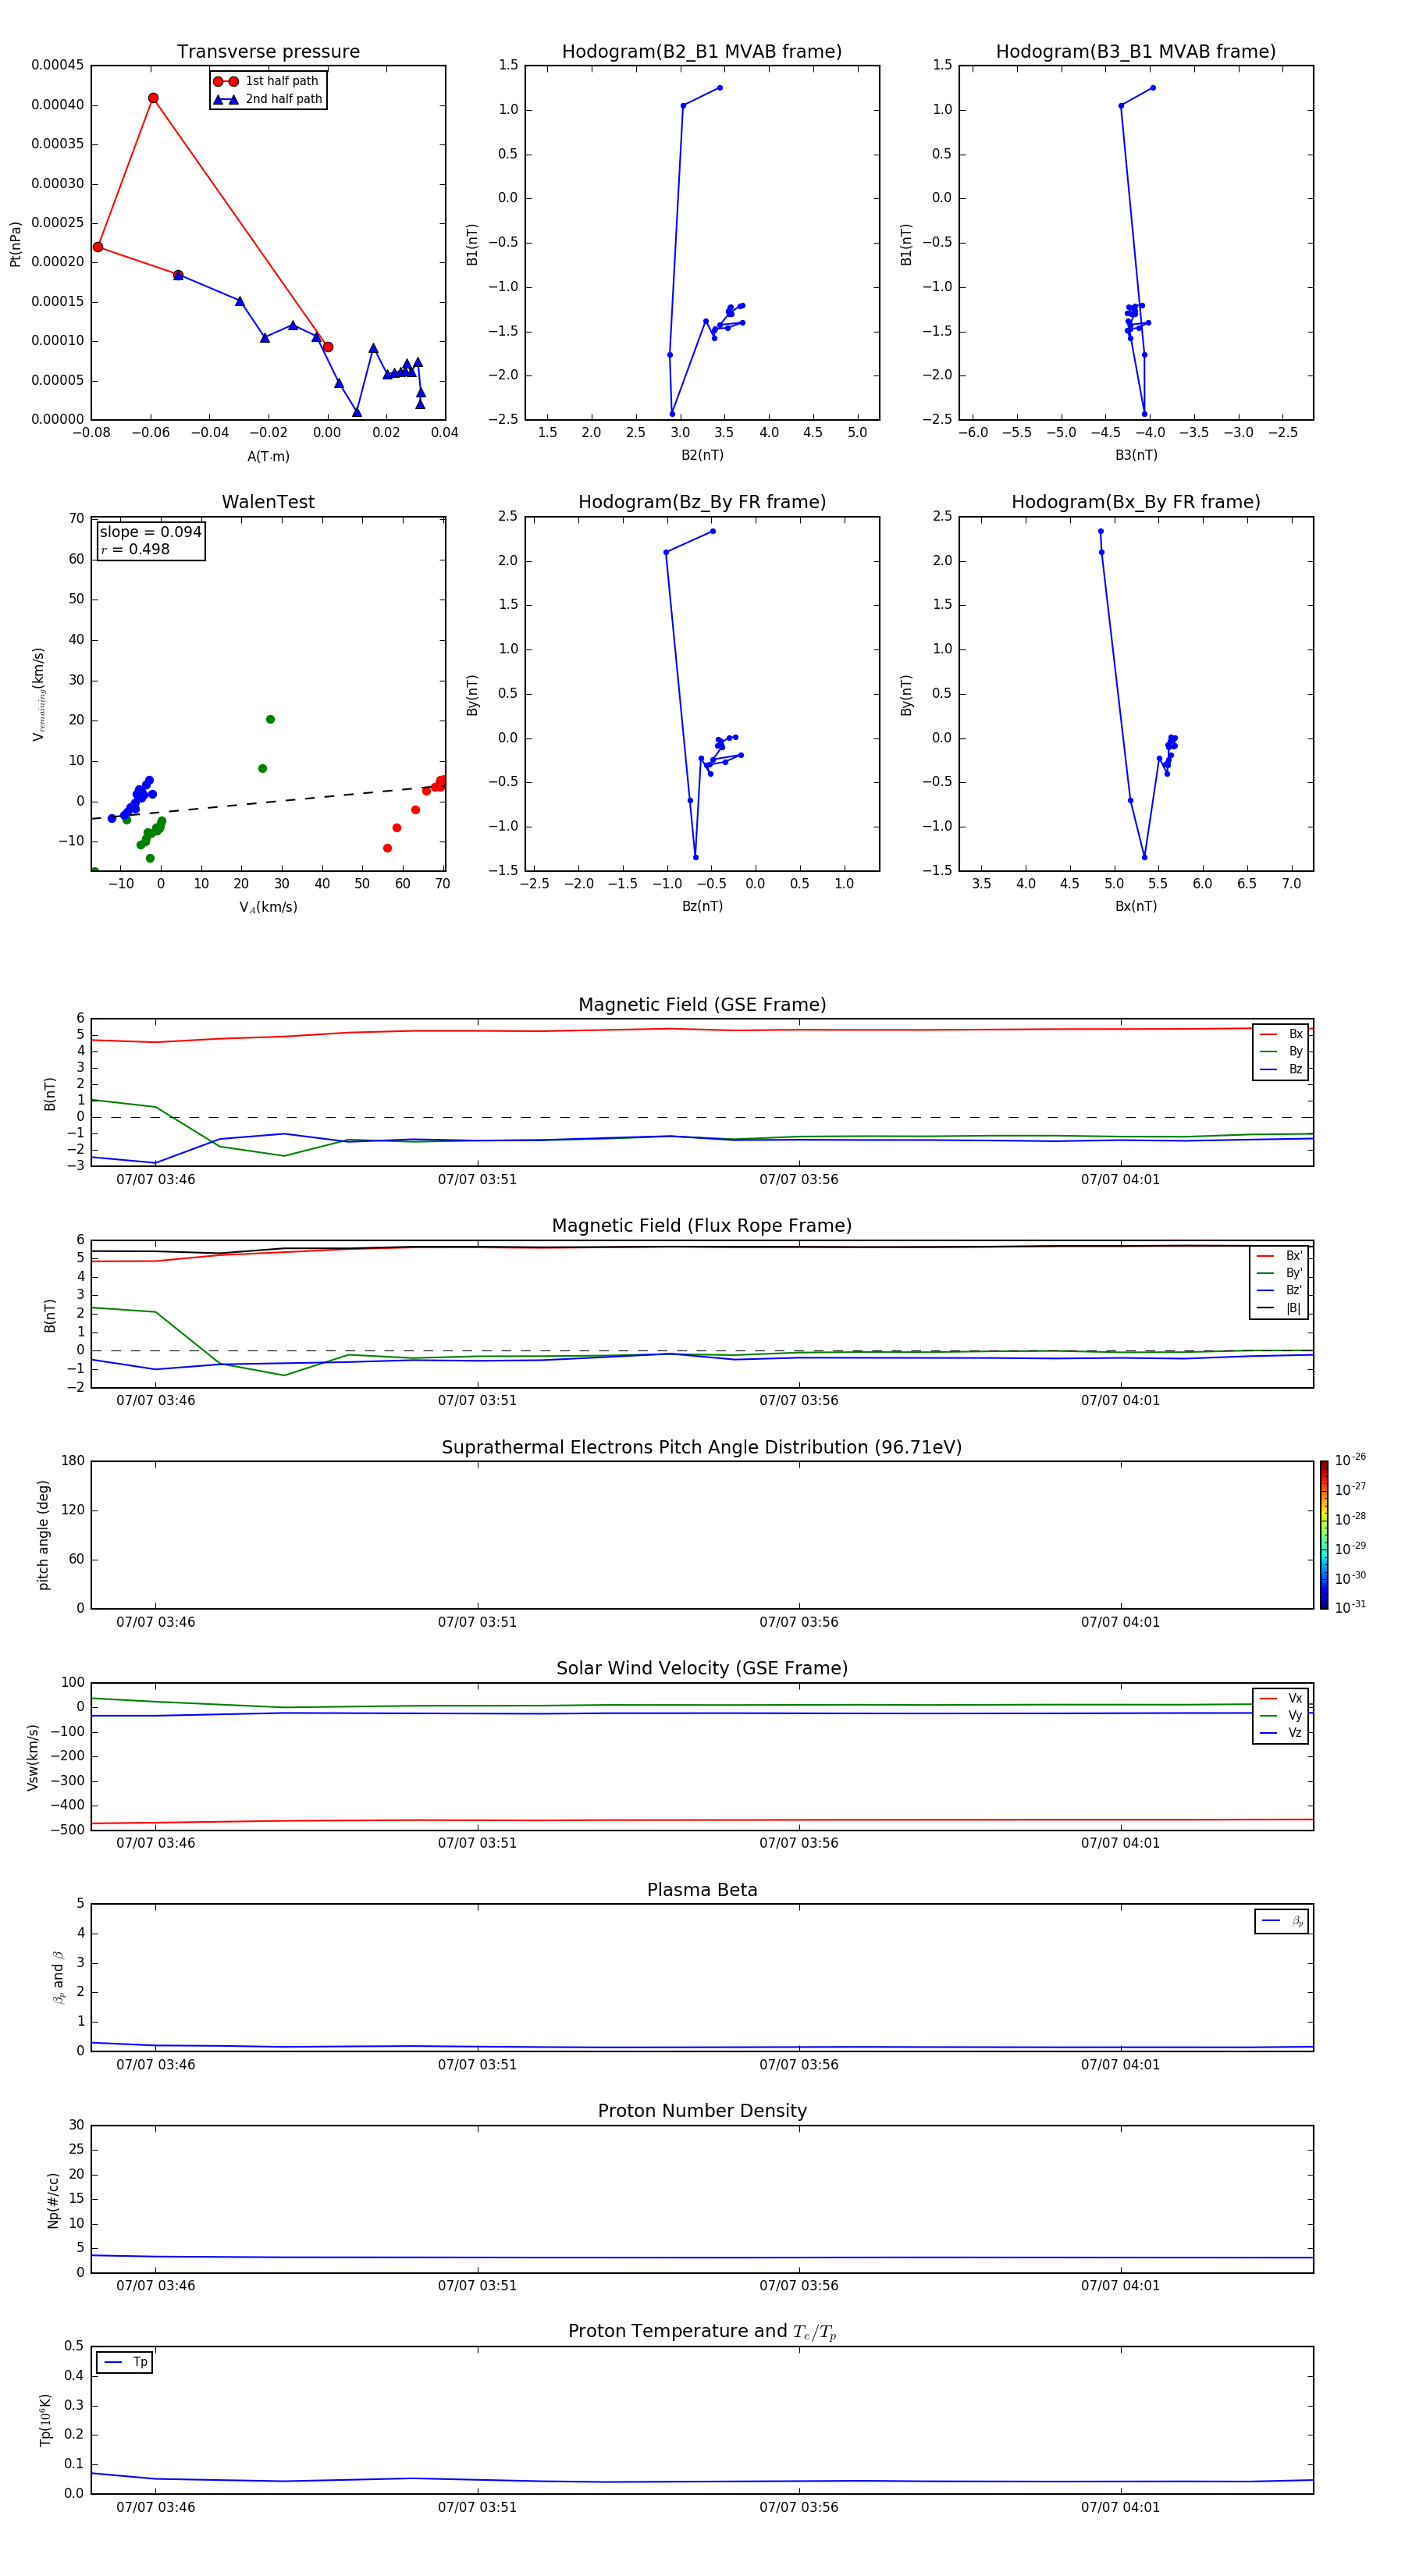Click the Vy legend entry in velocity plot
1405x2576 pixels.
(x=1281, y=1715)
